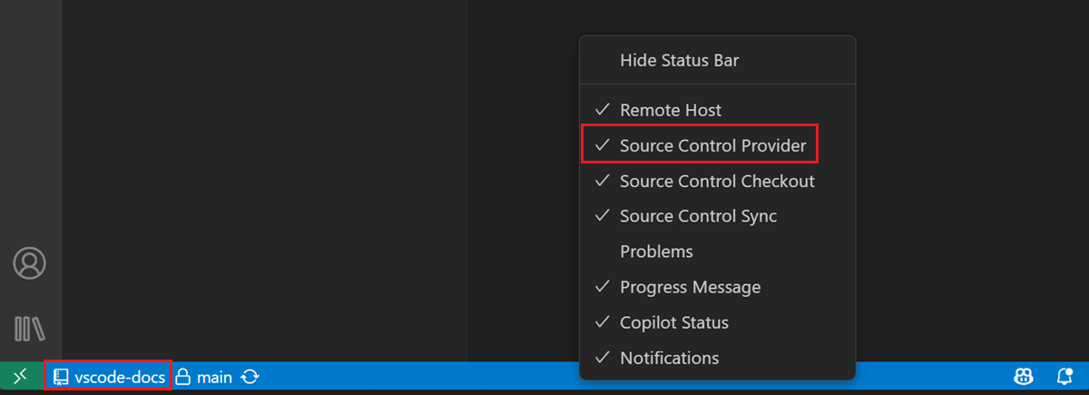
Task: Click the synchronize changes icon
Action: point(250,376)
